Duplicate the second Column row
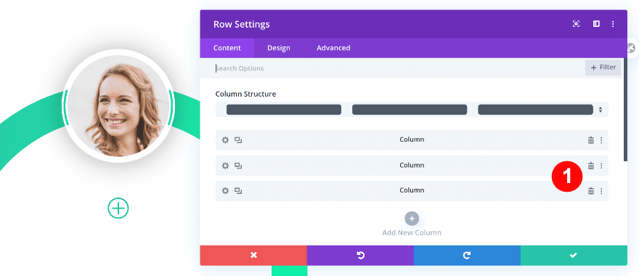The width and height of the screenshot is (639, 276). (238, 166)
